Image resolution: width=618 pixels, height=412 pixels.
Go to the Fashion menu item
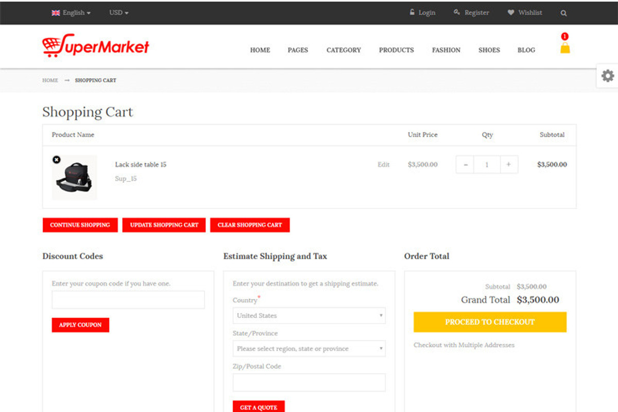(446, 50)
